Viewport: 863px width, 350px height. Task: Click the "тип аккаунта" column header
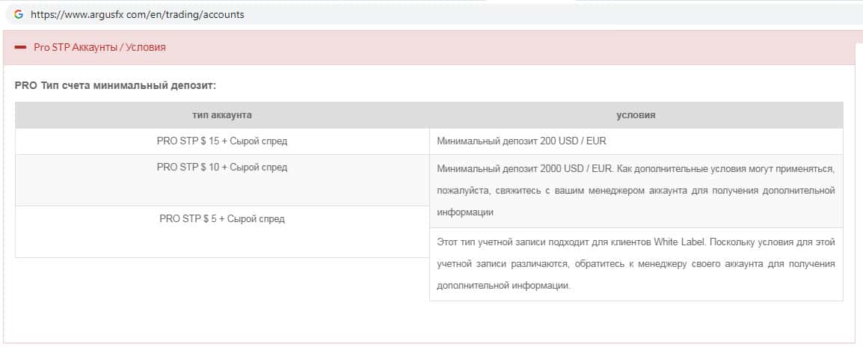pyautogui.click(x=221, y=115)
